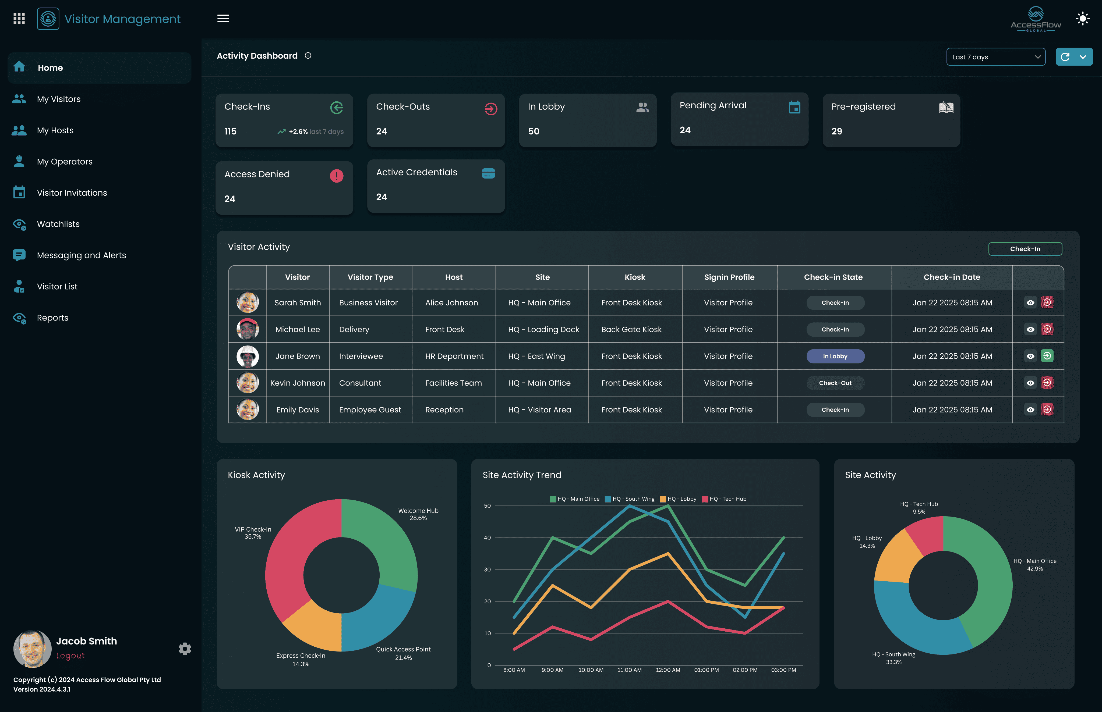This screenshot has height=712, width=1102.
Task: Open the Reports section
Action: [x=52, y=318]
